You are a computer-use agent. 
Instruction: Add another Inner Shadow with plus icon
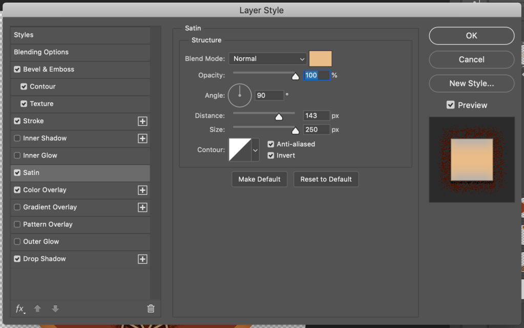[142, 139]
